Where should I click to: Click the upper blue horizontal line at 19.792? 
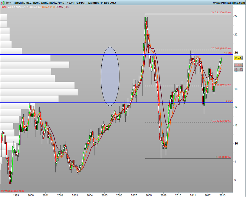click(x=116, y=55)
